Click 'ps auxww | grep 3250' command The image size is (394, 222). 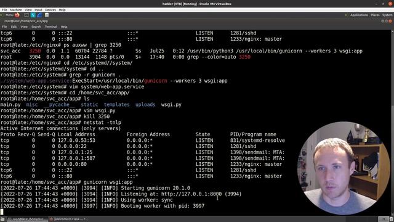point(92,45)
